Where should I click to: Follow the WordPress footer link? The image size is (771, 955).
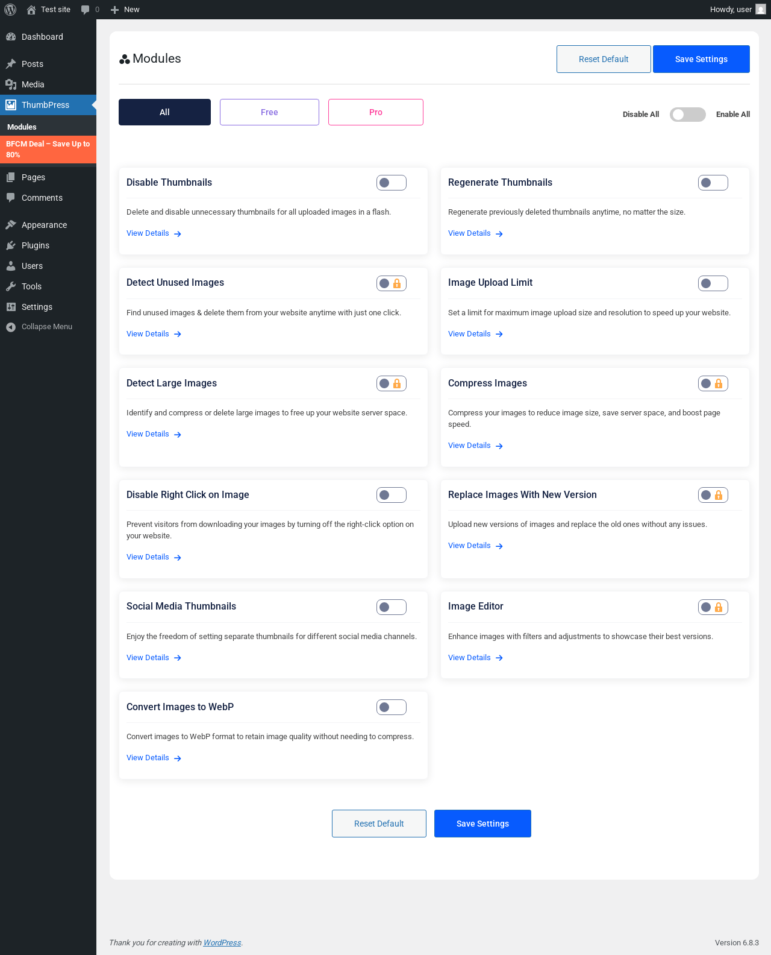222,943
